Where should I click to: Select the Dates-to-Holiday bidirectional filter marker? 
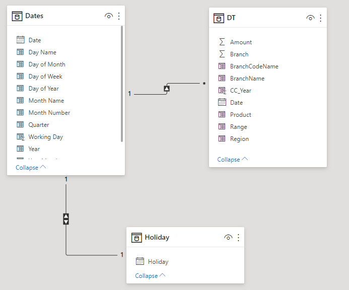pos(66,219)
